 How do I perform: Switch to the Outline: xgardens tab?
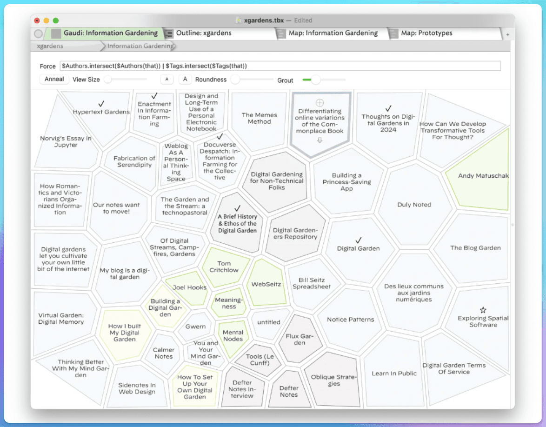[x=220, y=33]
